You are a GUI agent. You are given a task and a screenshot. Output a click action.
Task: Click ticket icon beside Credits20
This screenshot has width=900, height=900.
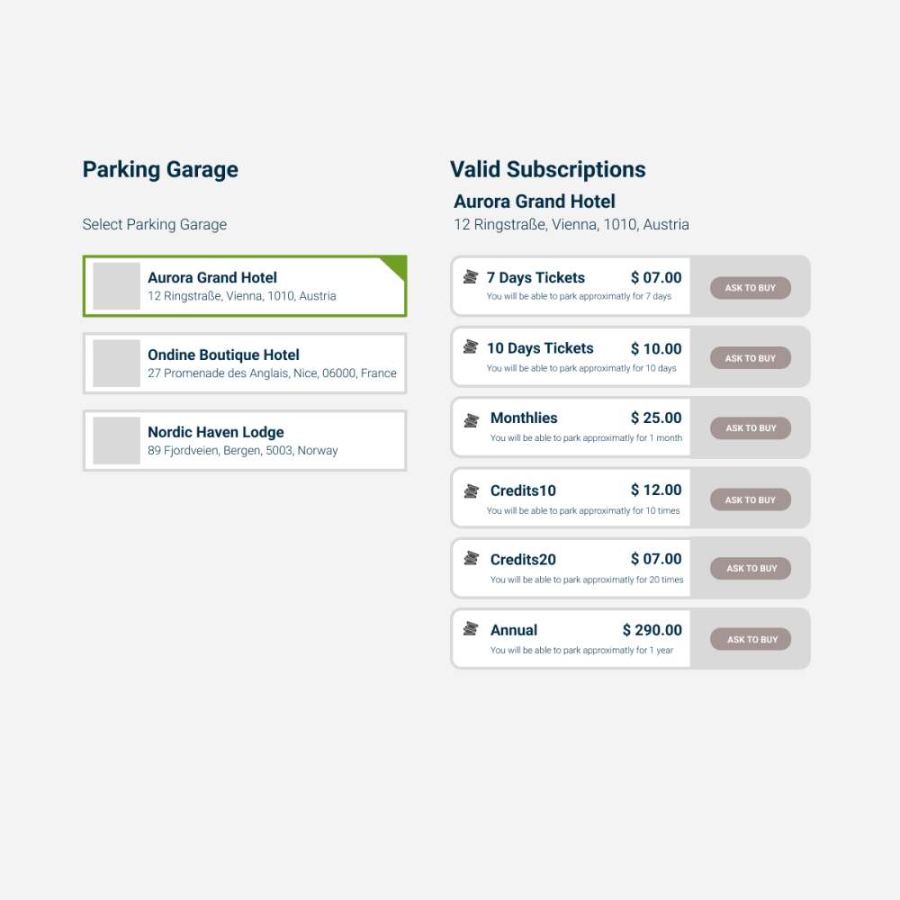pyautogui.click(x=471, y=559)
